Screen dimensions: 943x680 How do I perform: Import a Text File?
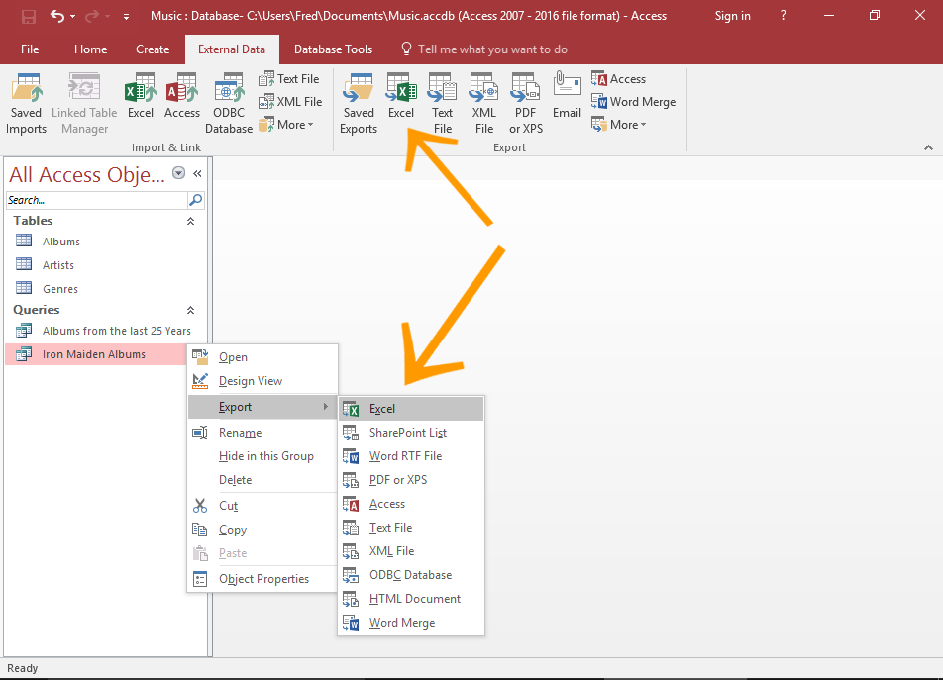click(x=289, y=78)
